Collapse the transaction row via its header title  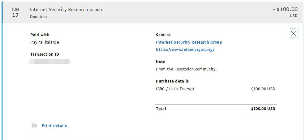[66, 9]
